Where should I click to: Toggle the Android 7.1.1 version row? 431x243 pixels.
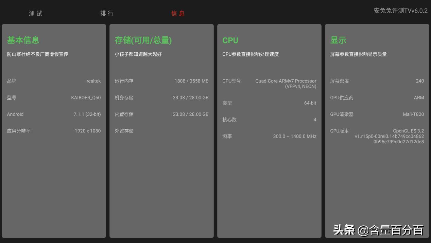click(x=54, y=114)
